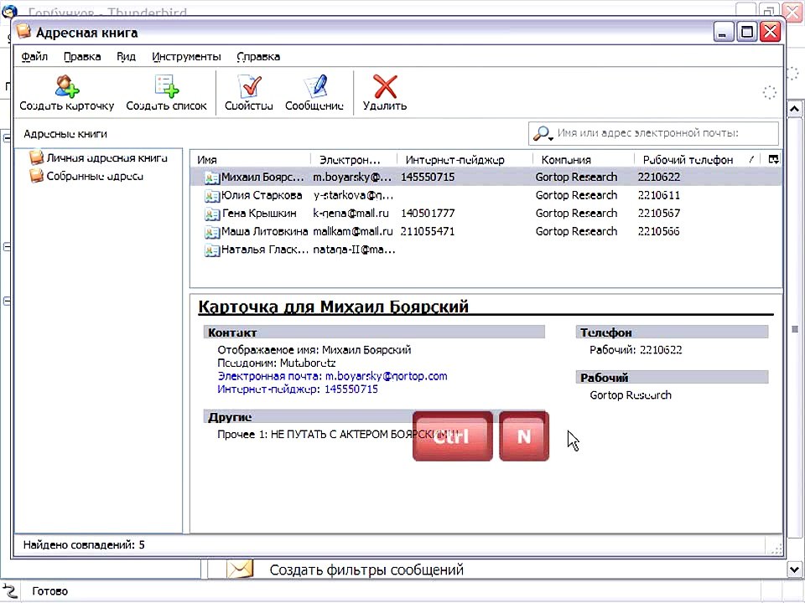Open the column picker icon in list header
This screenshot has height=603, width=805.
[x=773, y=159]
